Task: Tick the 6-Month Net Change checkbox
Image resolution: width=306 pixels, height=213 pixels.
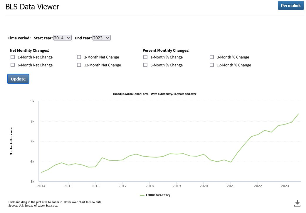Action: pyautogui.click(x=13, y=65)
